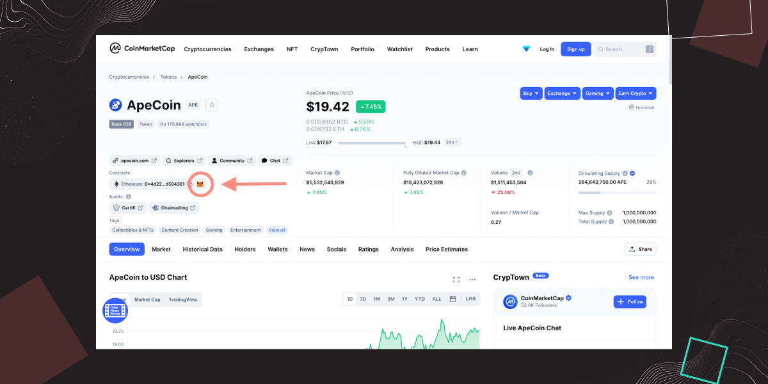The height and width of the screenshot is (384, 768).
Task: Toggle the LOG scale on chart
Action: tap(470, 299)
